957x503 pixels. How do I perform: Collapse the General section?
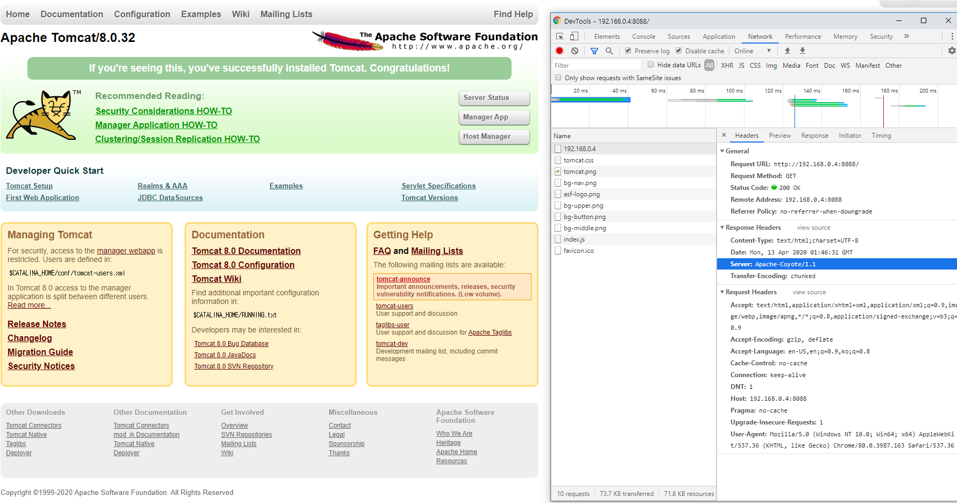coord(722,151)
